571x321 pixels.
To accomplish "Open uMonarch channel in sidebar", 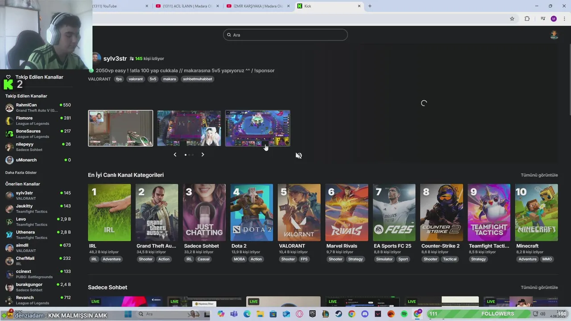I will click(x=38, y=160).
